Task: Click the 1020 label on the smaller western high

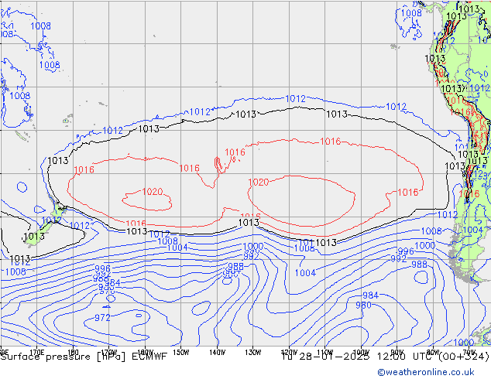Action: (153, 191)
